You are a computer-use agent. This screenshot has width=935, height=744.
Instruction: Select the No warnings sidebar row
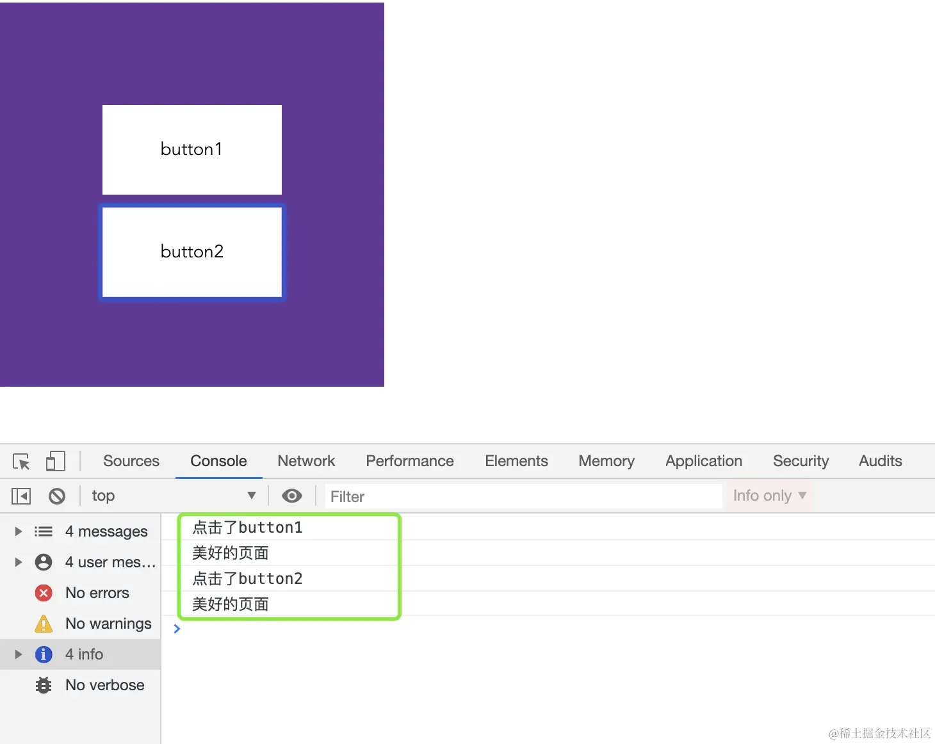(x=80, y=624)
